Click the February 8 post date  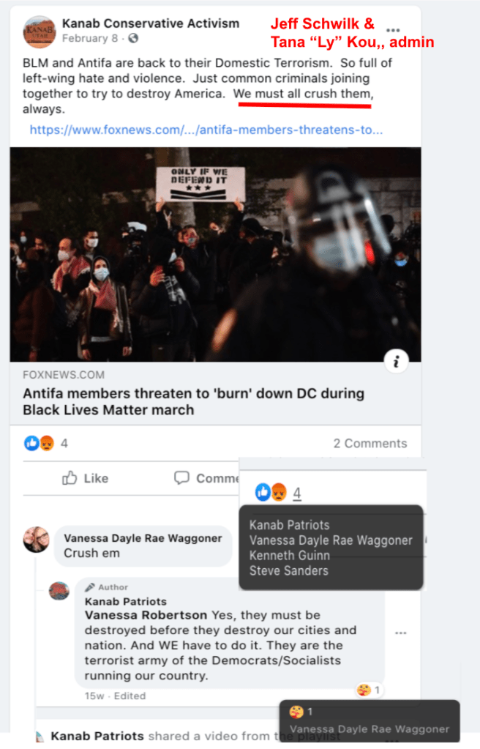[x=90, y=38]
